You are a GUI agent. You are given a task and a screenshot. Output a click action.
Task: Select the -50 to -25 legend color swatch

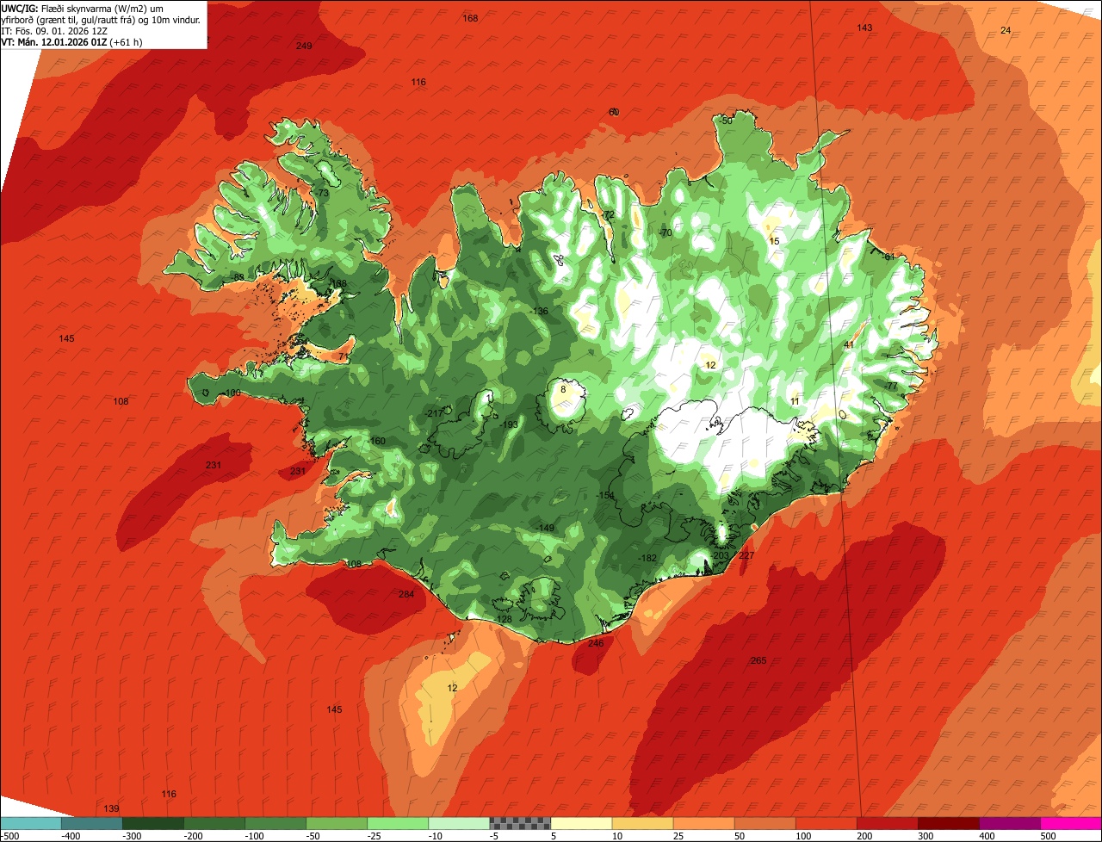pos(336,823)
